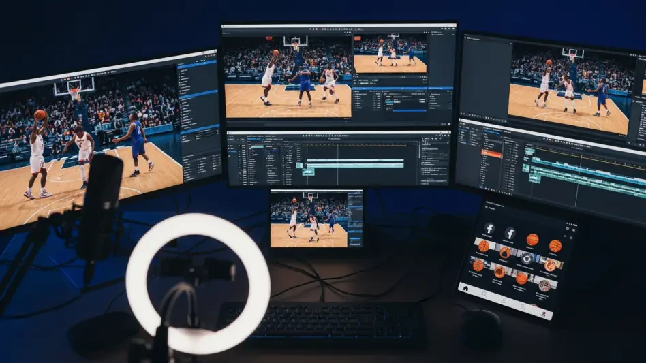Viewport: 646px width, 363px height.
Task: Select the smaller secondary preview on center monitor
Action: [390, 54]
